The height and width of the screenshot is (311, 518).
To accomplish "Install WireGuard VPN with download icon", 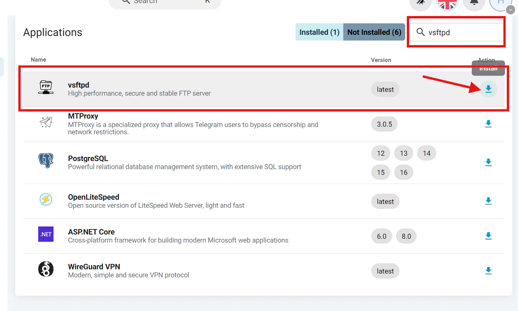I will [x=488, y=271].
